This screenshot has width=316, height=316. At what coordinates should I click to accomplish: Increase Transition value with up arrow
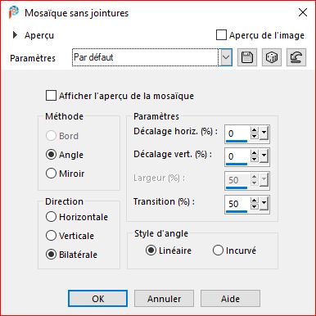click(255, 201)
